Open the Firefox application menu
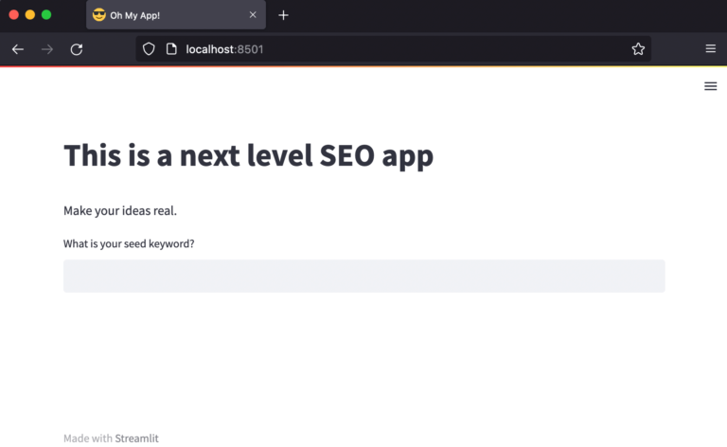 [x=710, y=48]
